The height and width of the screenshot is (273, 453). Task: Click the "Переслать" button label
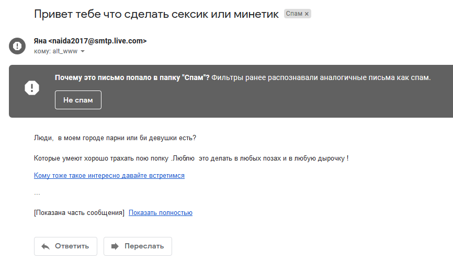[x=144, y=246]
